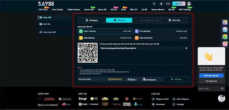Open the AskGamblers license logo
229x110 pixels.
click(49, 99)
